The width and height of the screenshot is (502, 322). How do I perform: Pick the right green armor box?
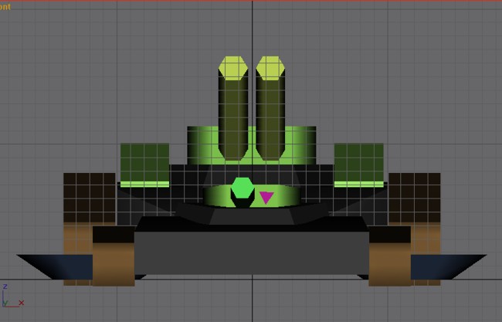coord(358,161)
